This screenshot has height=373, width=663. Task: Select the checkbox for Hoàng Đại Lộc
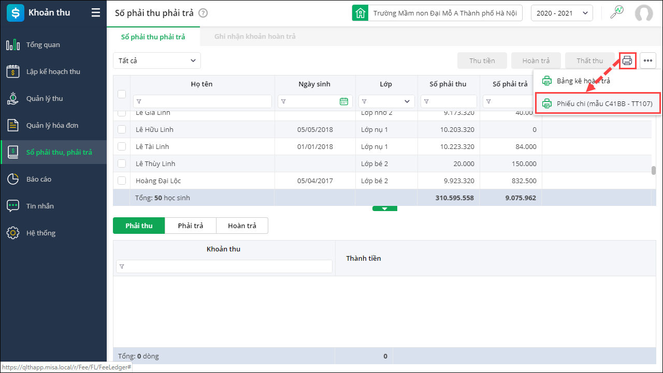pyautogui.click(x=122, y=181)
